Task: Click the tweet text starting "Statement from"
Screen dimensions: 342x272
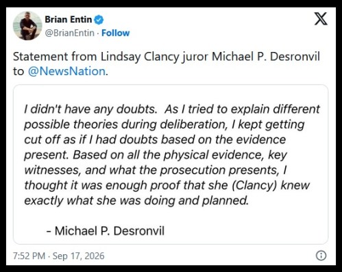Action: [x=167, y=64]
